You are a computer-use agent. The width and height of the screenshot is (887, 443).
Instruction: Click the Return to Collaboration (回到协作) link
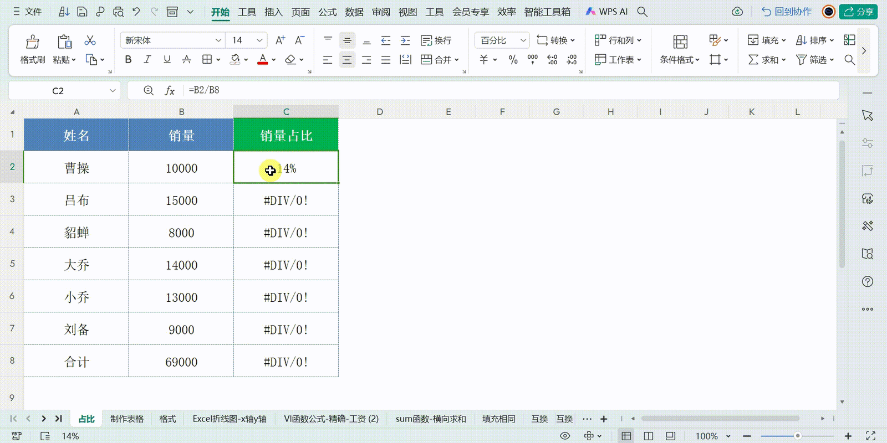click(787, 12)
